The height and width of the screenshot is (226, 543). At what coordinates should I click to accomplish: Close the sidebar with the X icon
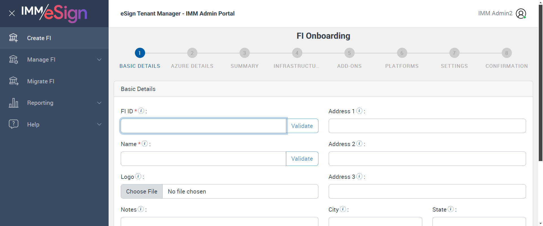[12, 13]
